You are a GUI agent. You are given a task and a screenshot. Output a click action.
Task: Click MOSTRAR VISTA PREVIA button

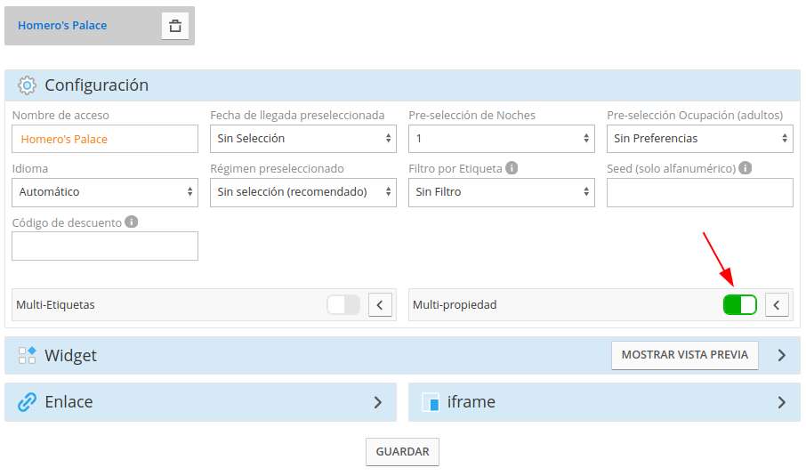(685, 355)
